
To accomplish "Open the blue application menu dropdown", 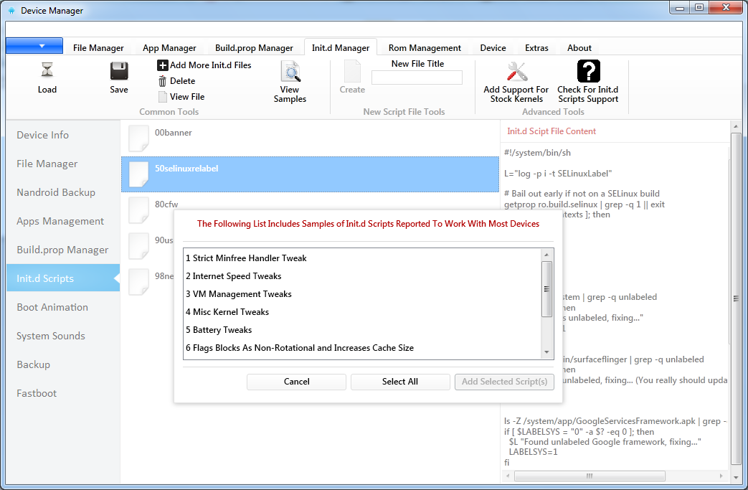I will [x=34, y=46].
